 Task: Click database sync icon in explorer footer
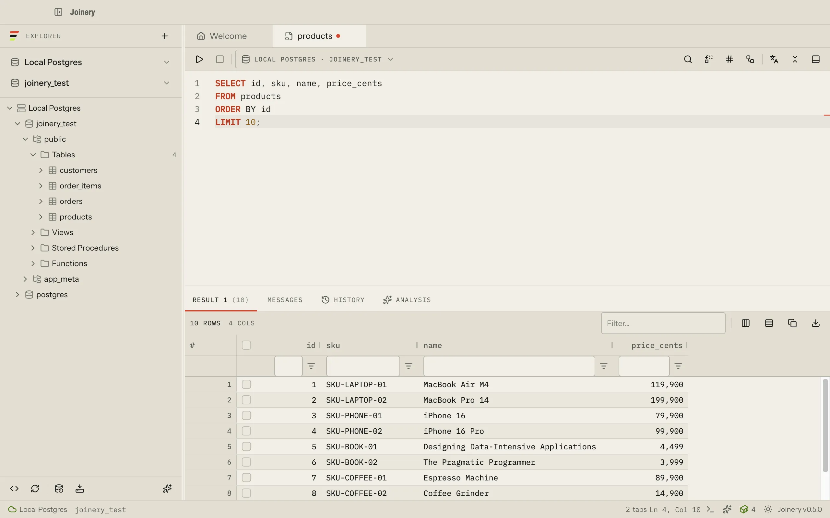[59, 489]
